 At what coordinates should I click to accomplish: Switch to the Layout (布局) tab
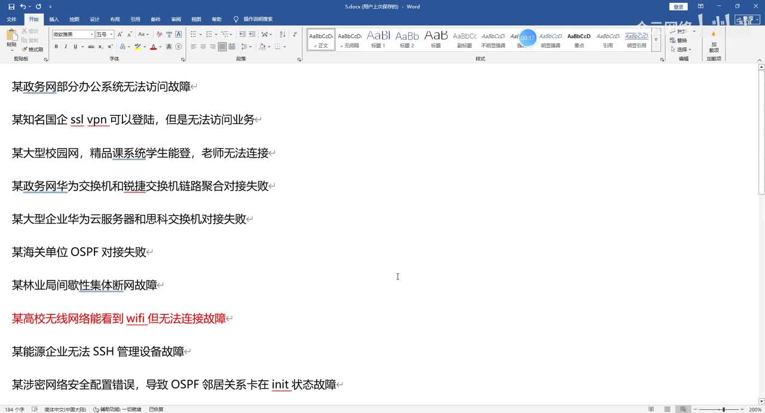115,19
